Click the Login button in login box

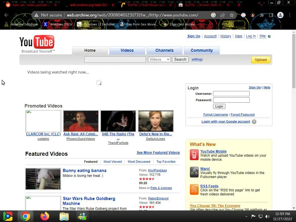pos(219,106)
